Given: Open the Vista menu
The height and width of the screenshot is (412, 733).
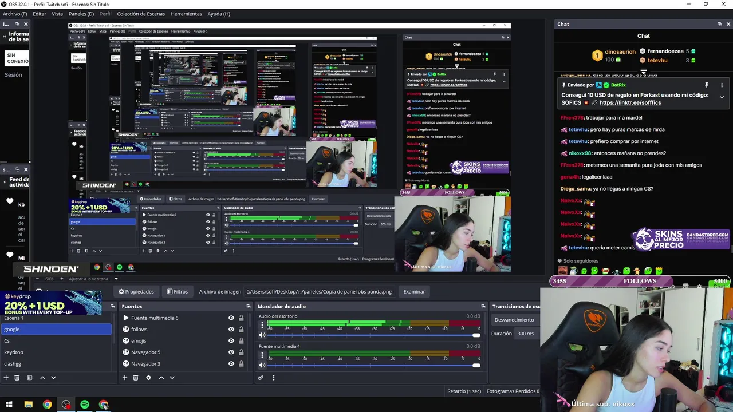Looking at the screenshot, I should click(x=57, y=14).
